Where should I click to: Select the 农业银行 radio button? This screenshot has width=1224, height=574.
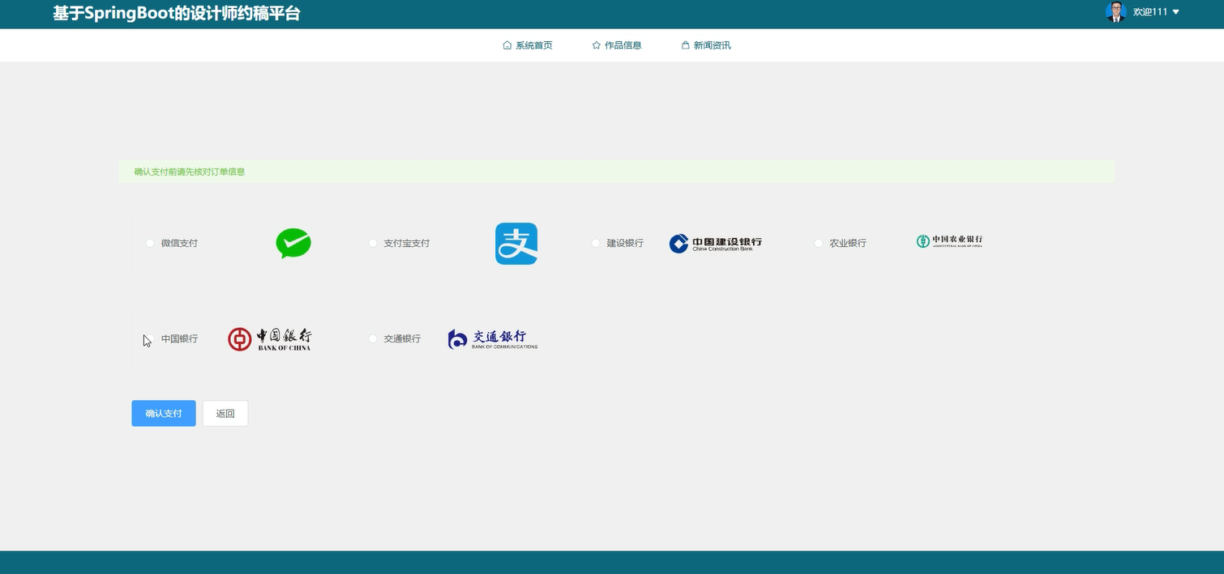[819, 243]
